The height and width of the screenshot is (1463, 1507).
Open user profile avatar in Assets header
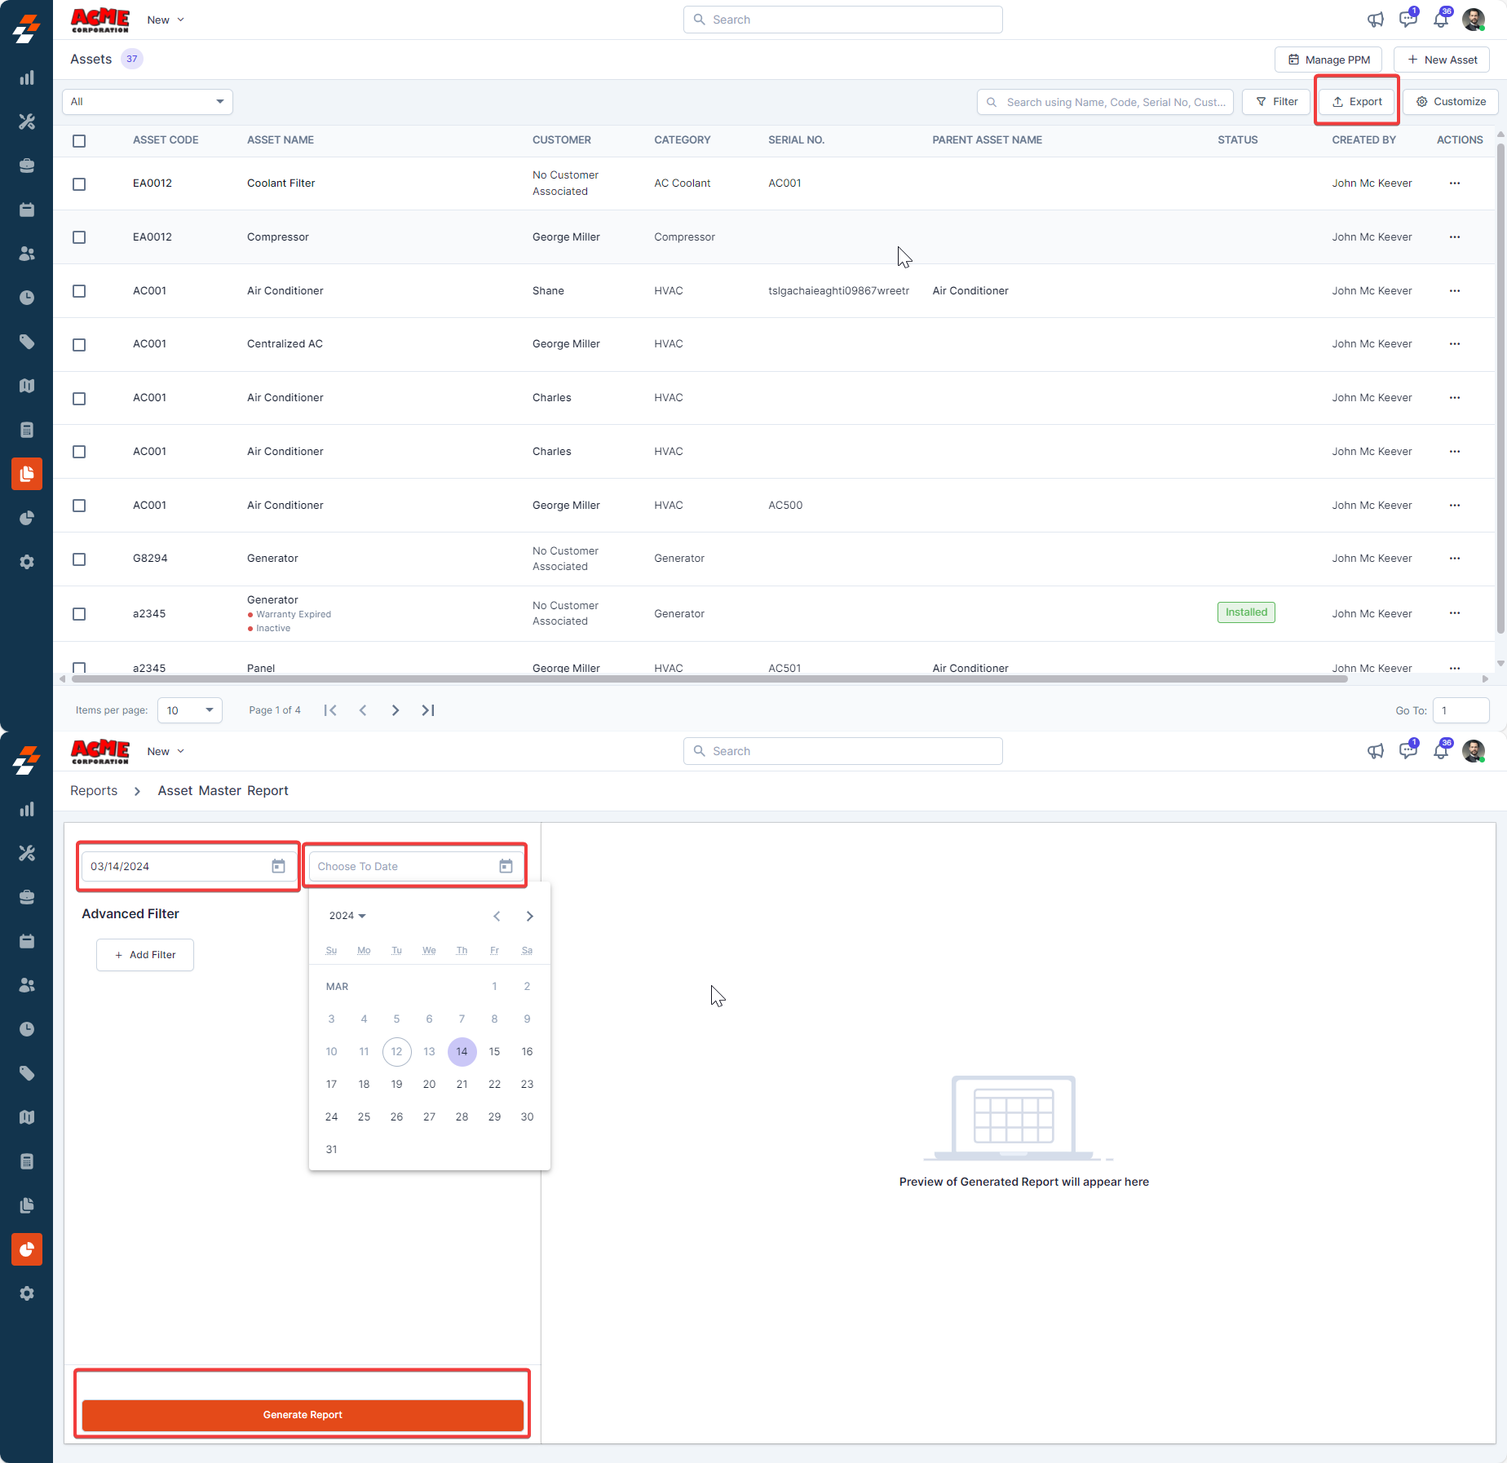pos(1474,20)
